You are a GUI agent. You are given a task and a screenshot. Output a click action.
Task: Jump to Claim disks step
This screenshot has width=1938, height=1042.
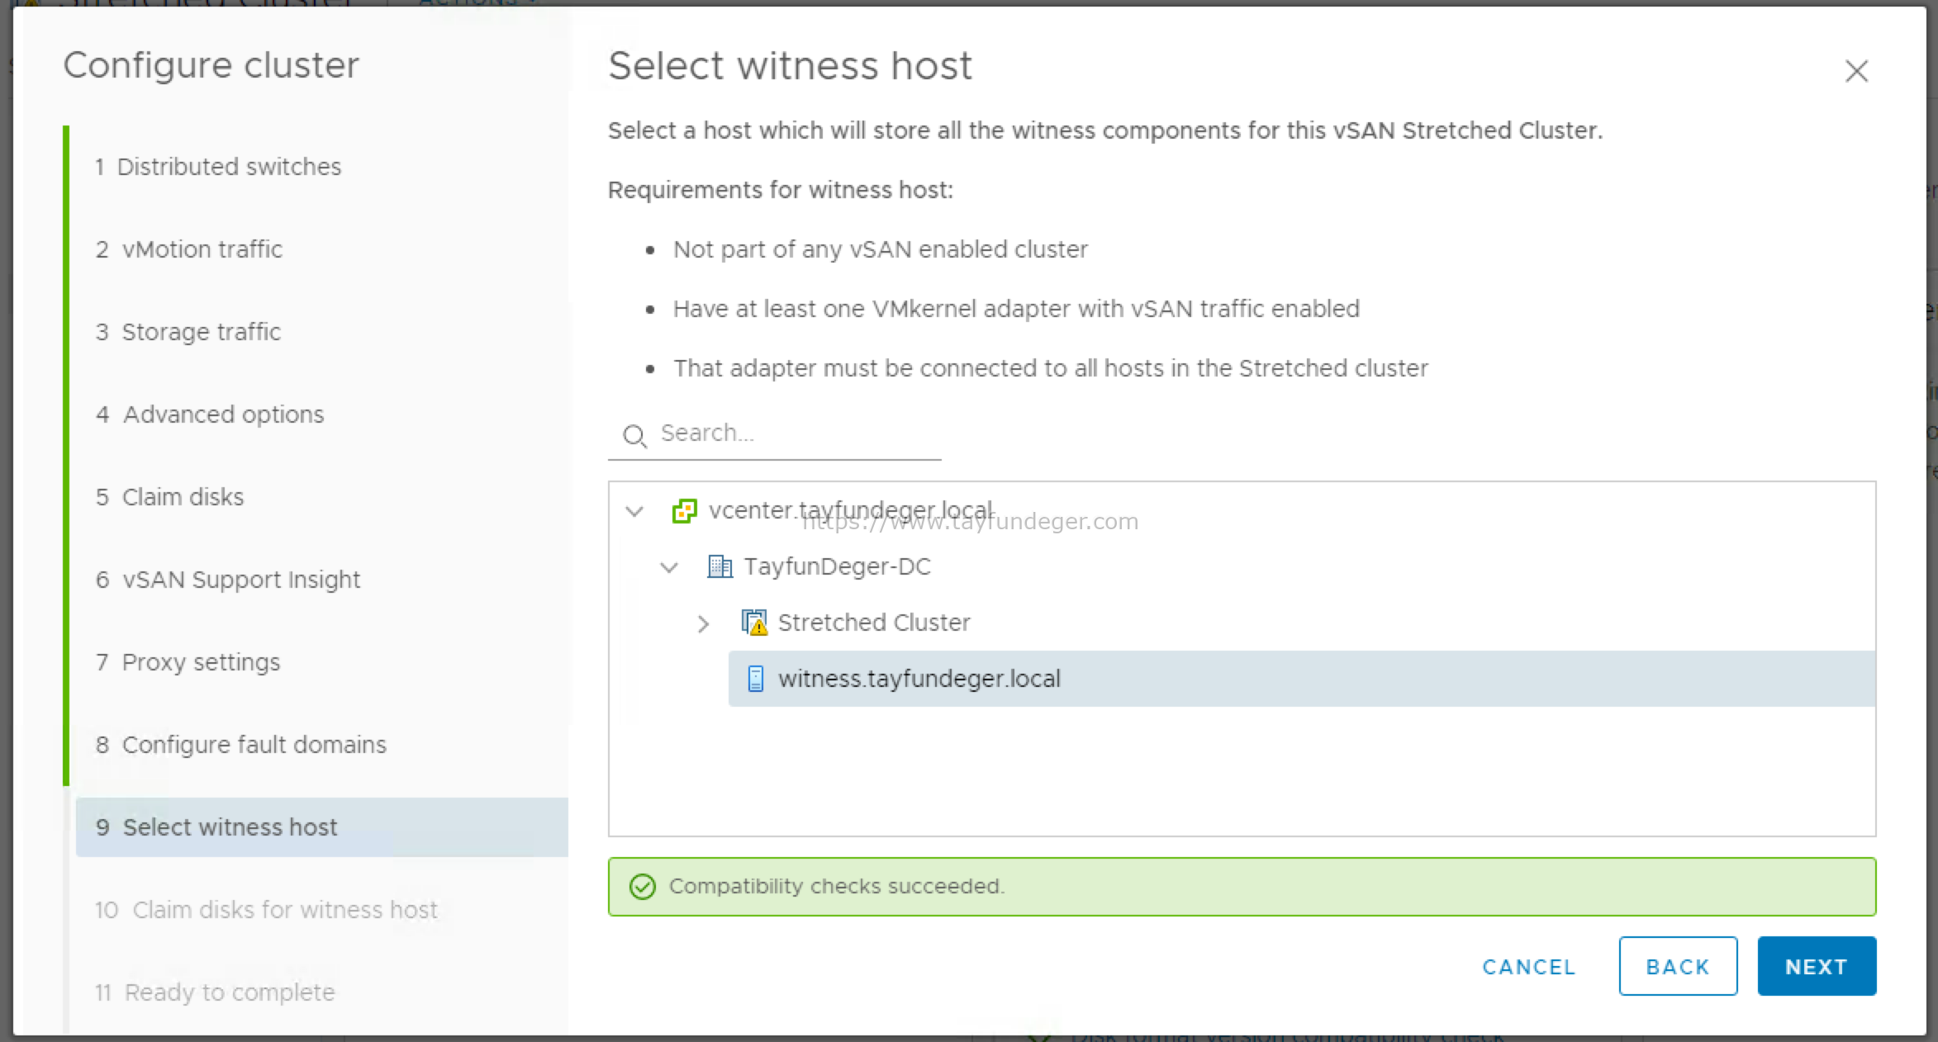pyautogui.click(x=170, y=497)
